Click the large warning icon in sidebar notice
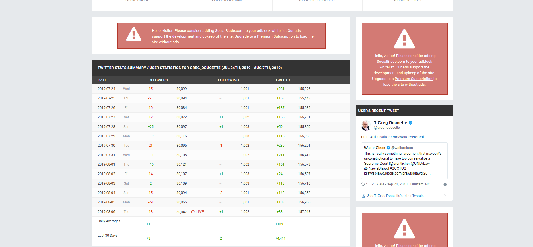The height and width of the screenshot is (247, 533). 404,39
